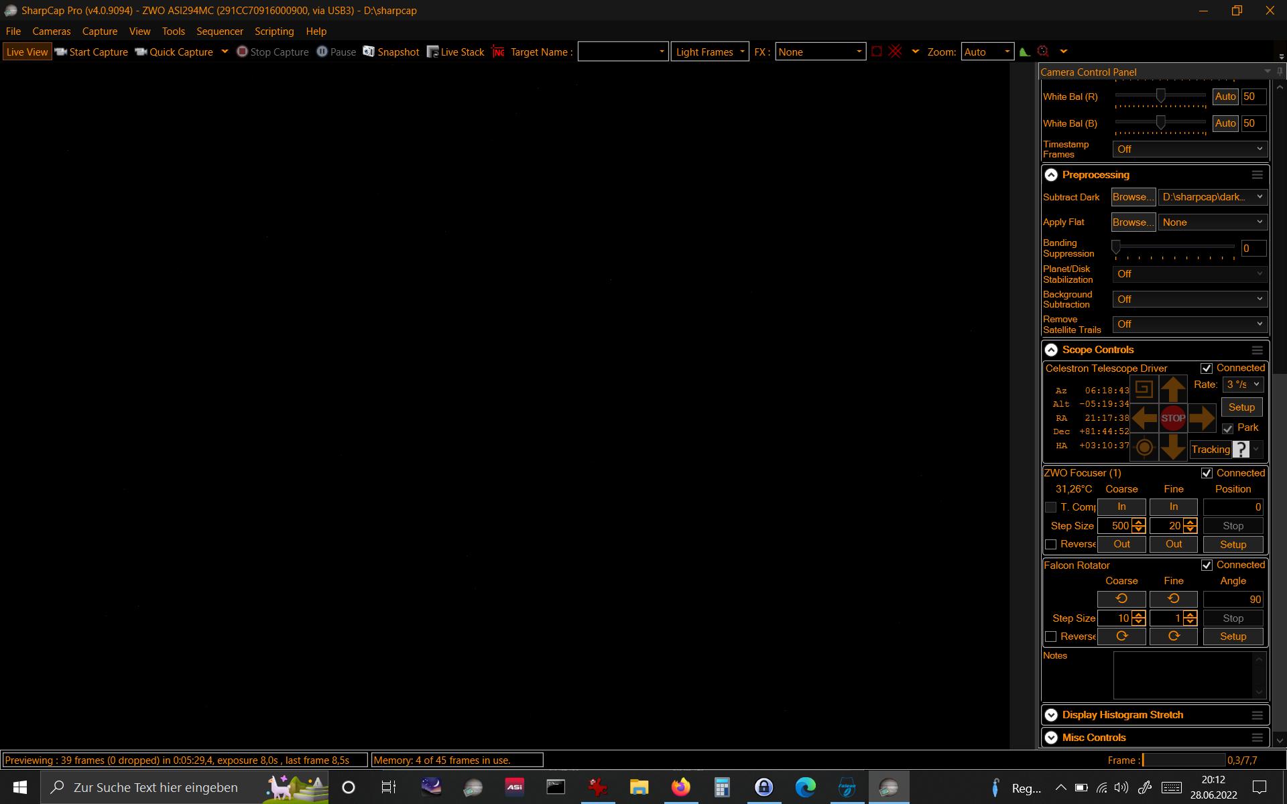Enable the T. Comp checkbox for focuser
Viewport: 1287px width, 804px height.
coord(1050,507)
